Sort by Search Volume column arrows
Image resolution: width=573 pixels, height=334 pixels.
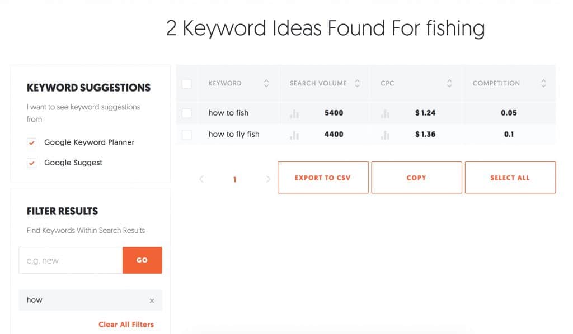click(x=358, y=84)
